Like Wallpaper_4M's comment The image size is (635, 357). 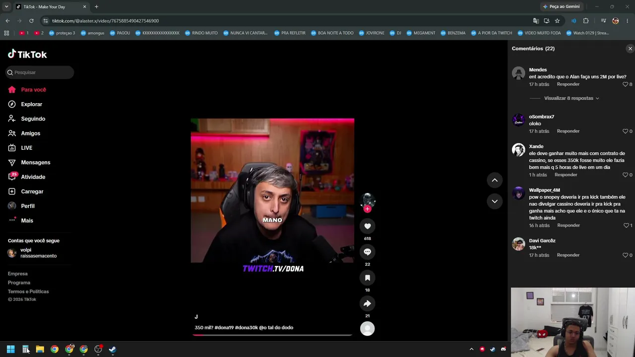[x=626, y=226]
